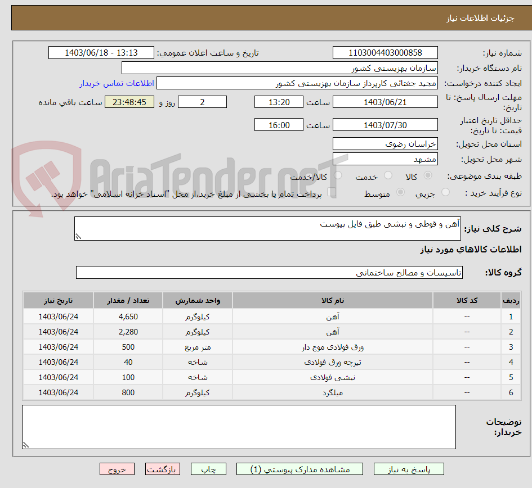This screenshot has width=532, height=488.
Task: Click the quantity 2,280 cell
Action: click(x=128, y=332)
